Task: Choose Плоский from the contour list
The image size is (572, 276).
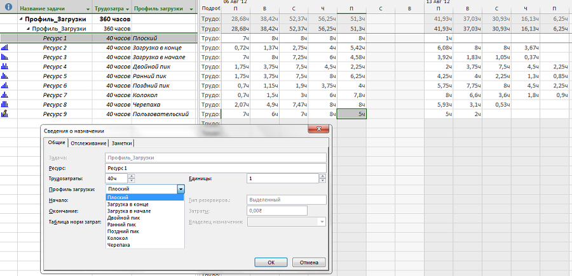Action: 145,198
